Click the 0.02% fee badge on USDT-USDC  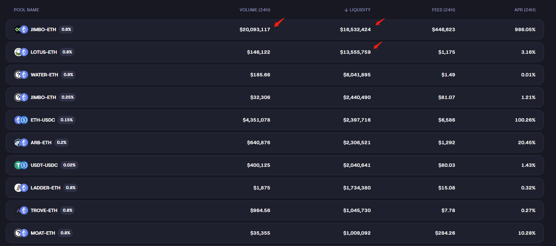click(x=69, y=165)
